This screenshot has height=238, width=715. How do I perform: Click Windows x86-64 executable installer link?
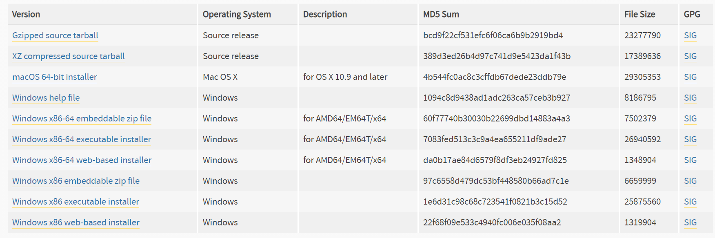click(82, 139)
